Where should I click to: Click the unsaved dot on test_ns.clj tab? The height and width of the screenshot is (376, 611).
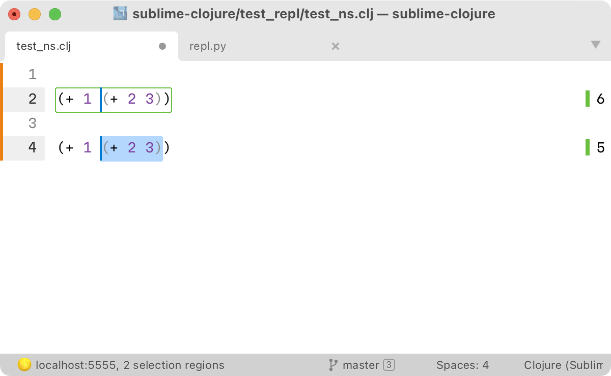tap(162, 46)
